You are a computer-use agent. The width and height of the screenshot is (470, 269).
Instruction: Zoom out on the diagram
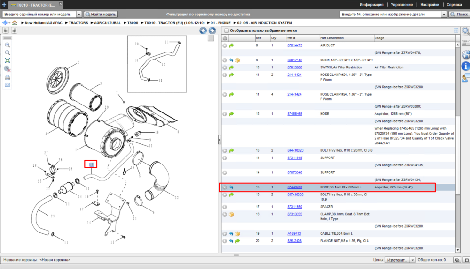8,52
